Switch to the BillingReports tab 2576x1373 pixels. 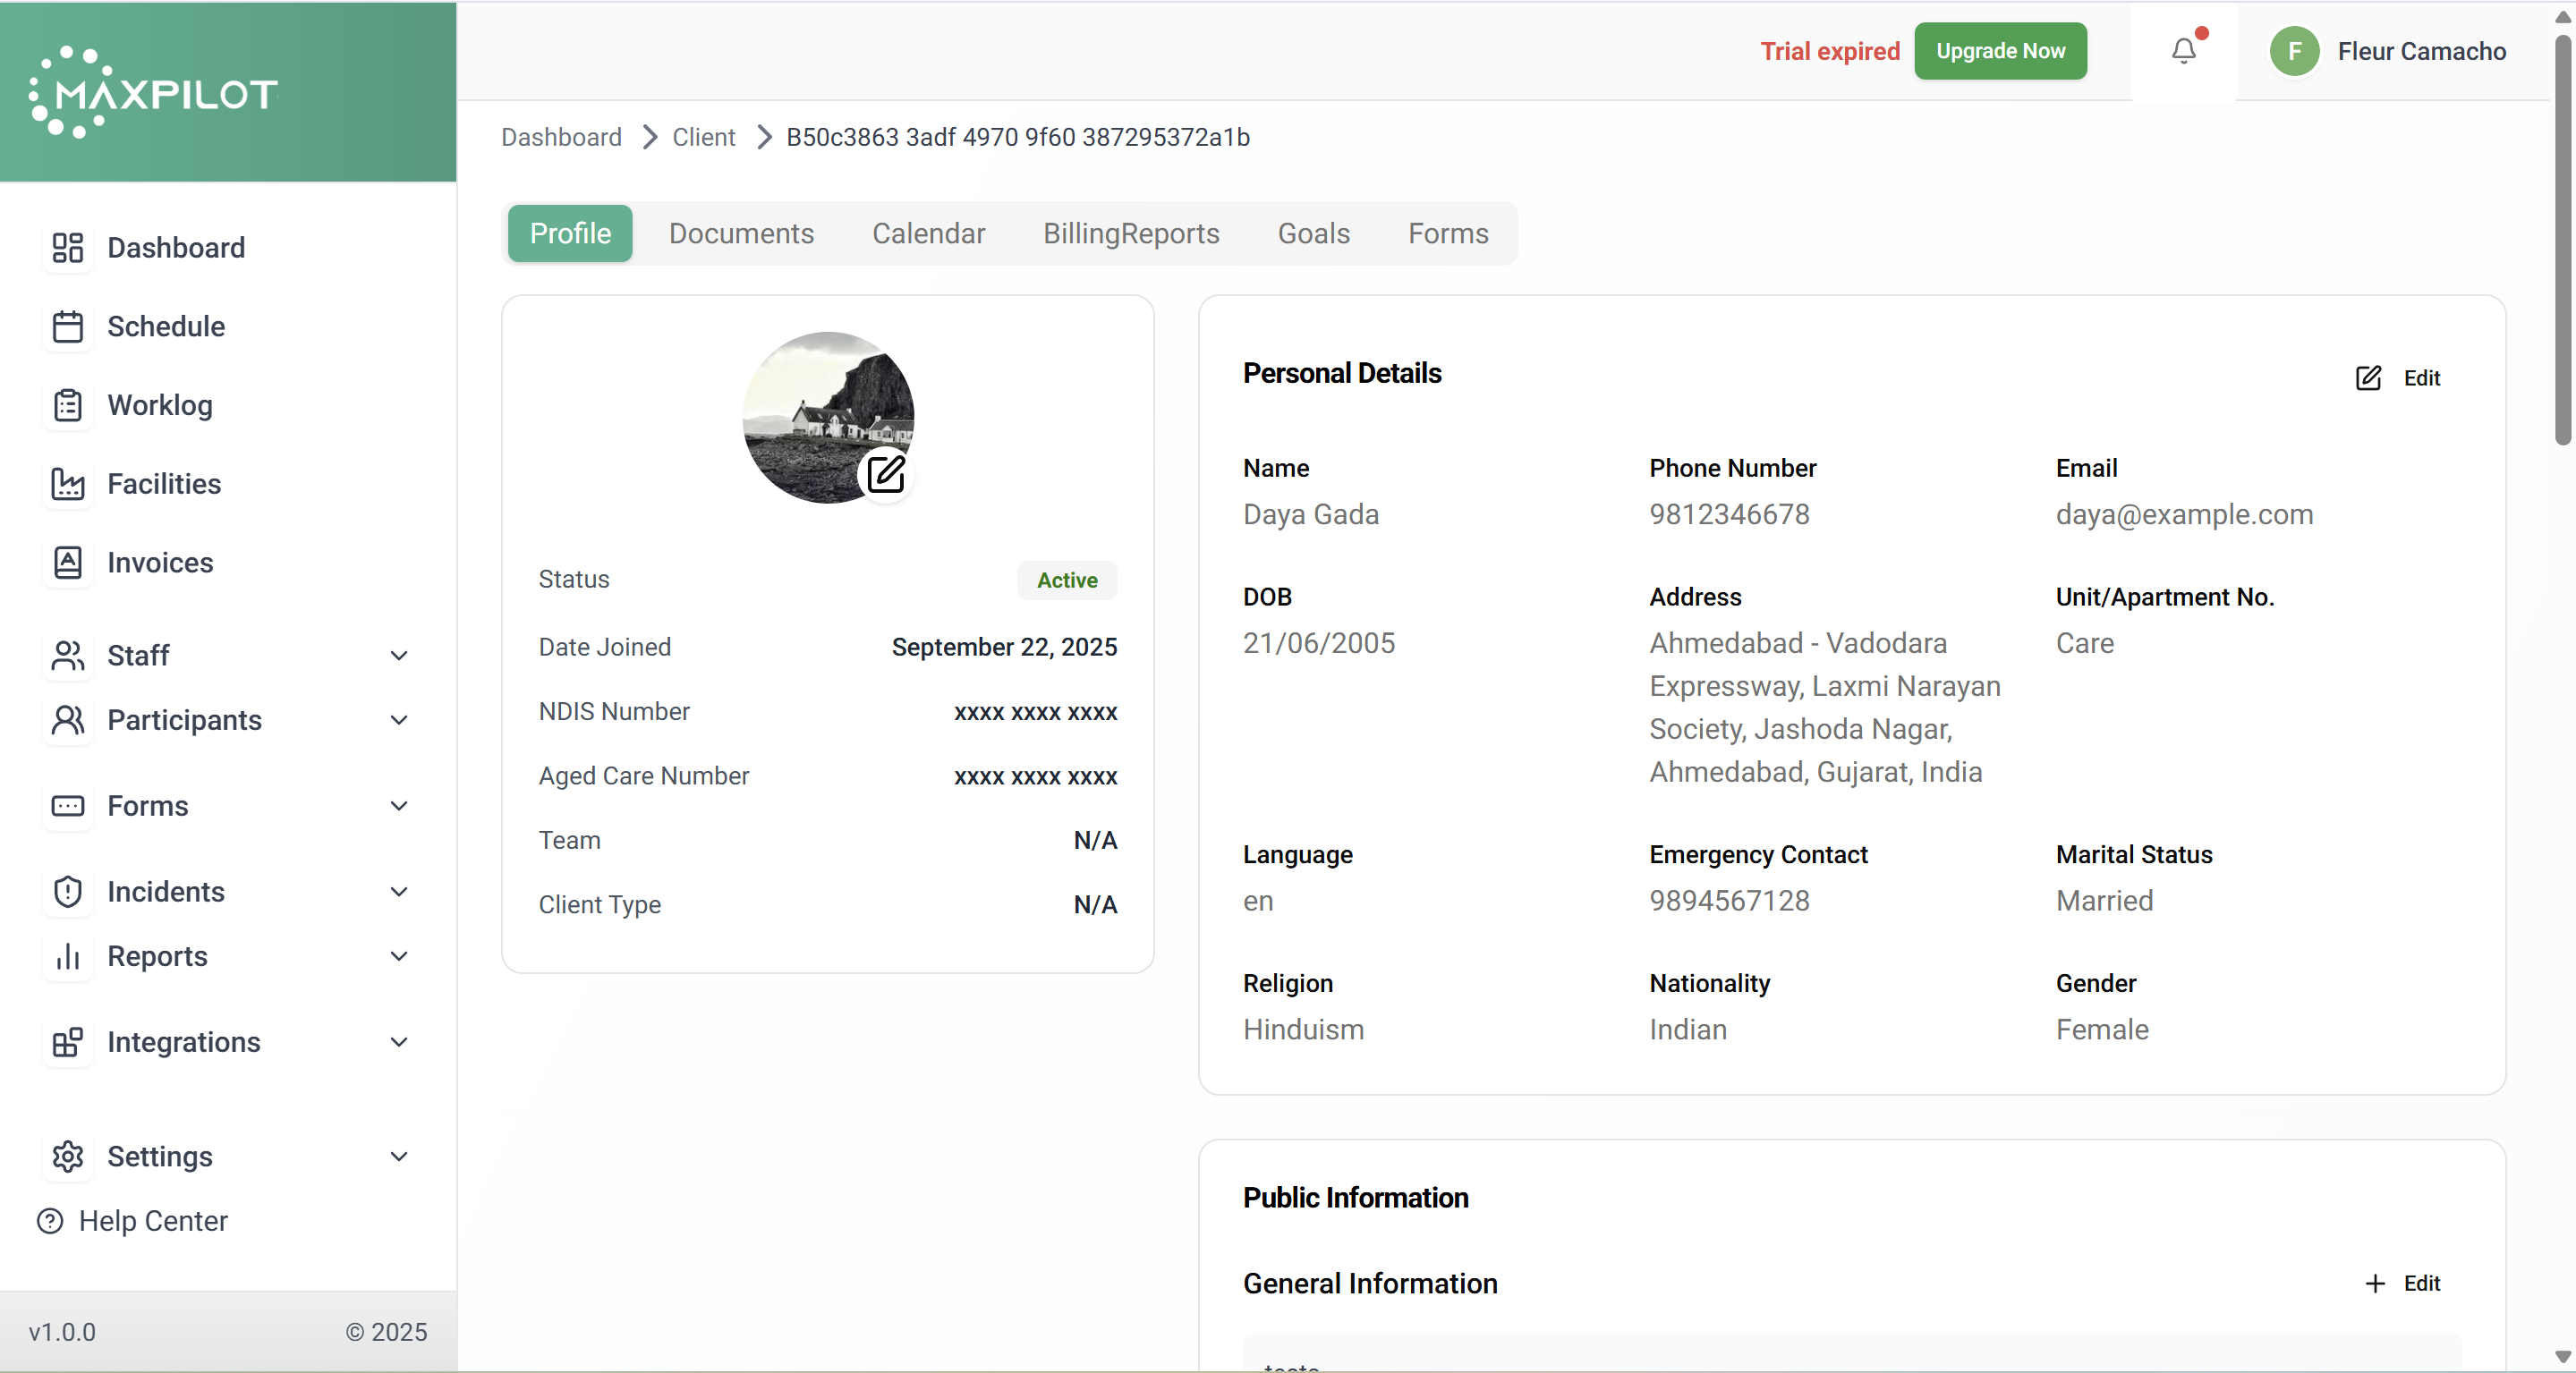1131,234
